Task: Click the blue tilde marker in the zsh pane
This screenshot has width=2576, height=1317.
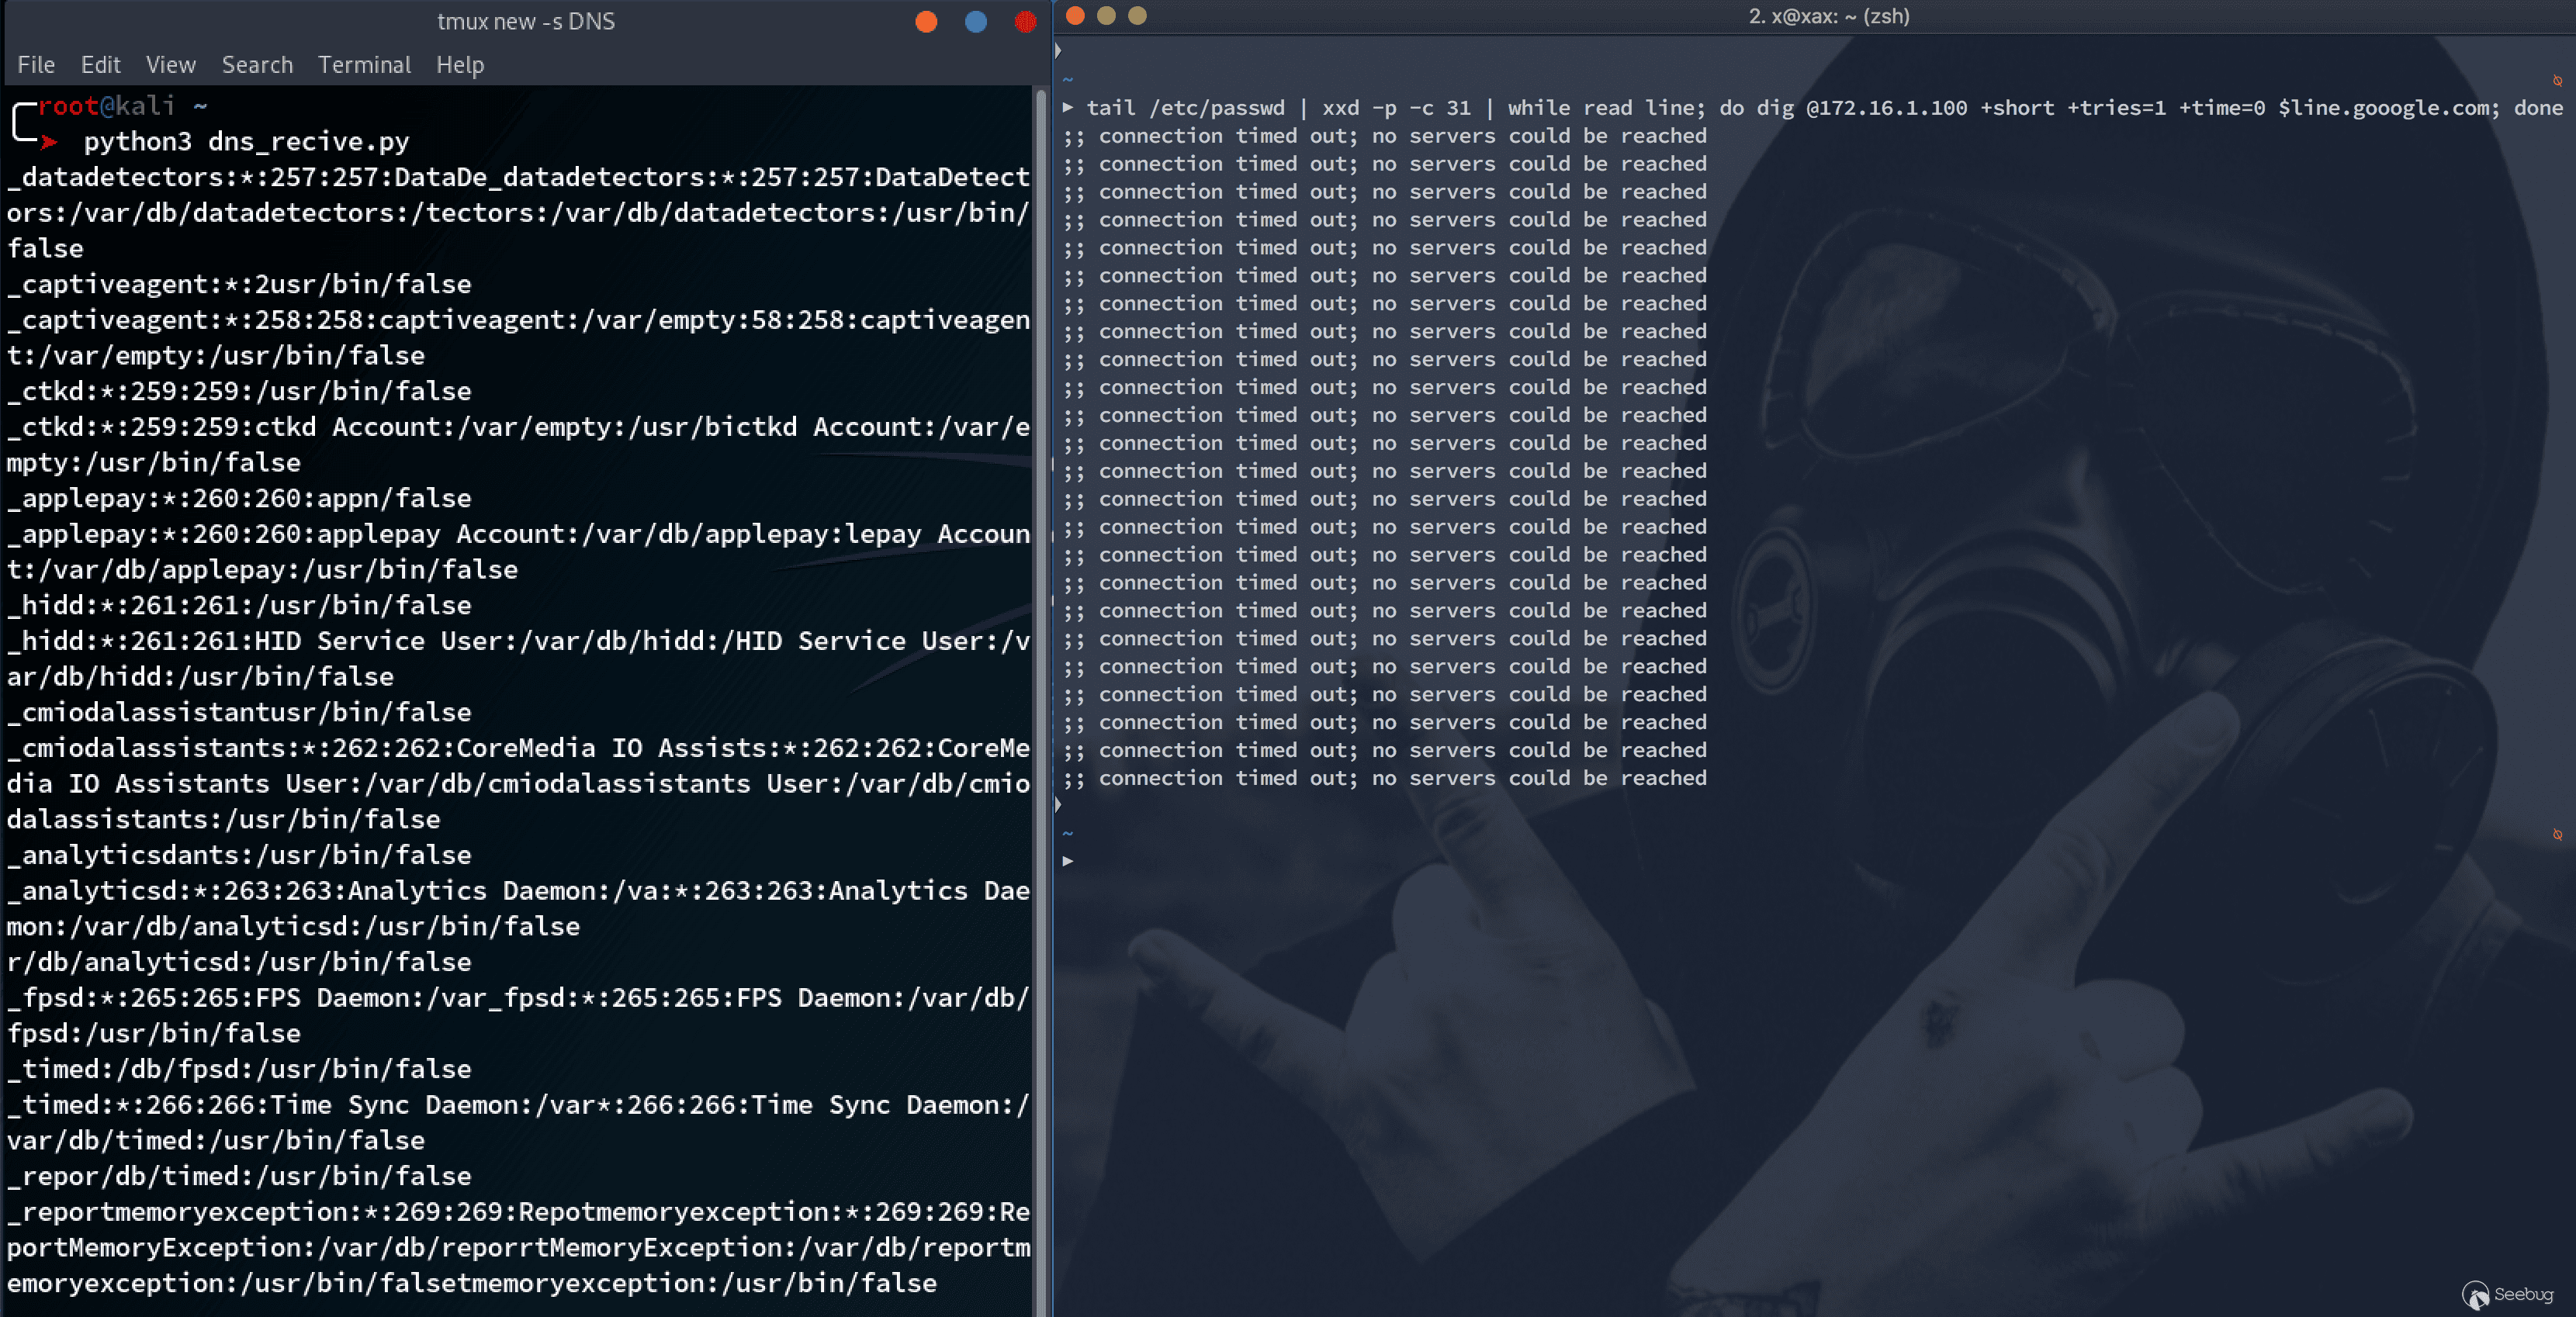Action: (x=1068, y=834)
